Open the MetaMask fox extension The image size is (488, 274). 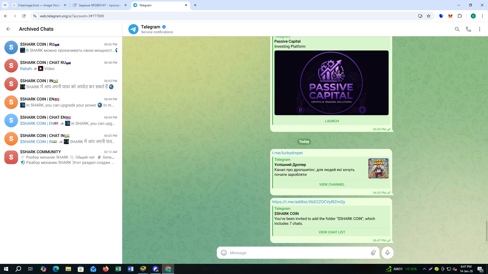tap(450, 16)
